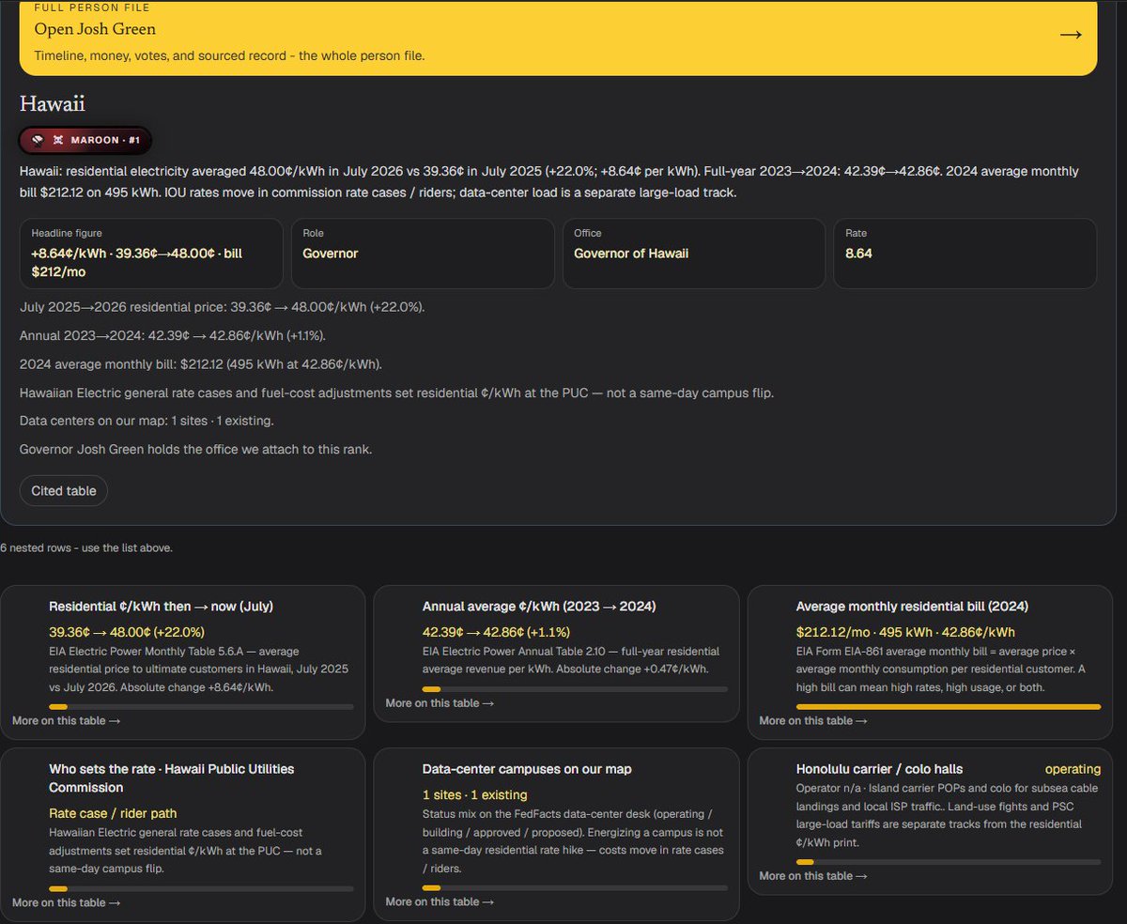The height and width of the screenshot is (924, 1127).
Task: Click the 'Timeline, money, votes, and sourced record' subtitle
Action: click(x=230, y=55)
